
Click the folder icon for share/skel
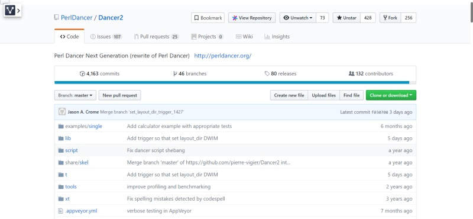pyautogui.click(x=61, y=163)
